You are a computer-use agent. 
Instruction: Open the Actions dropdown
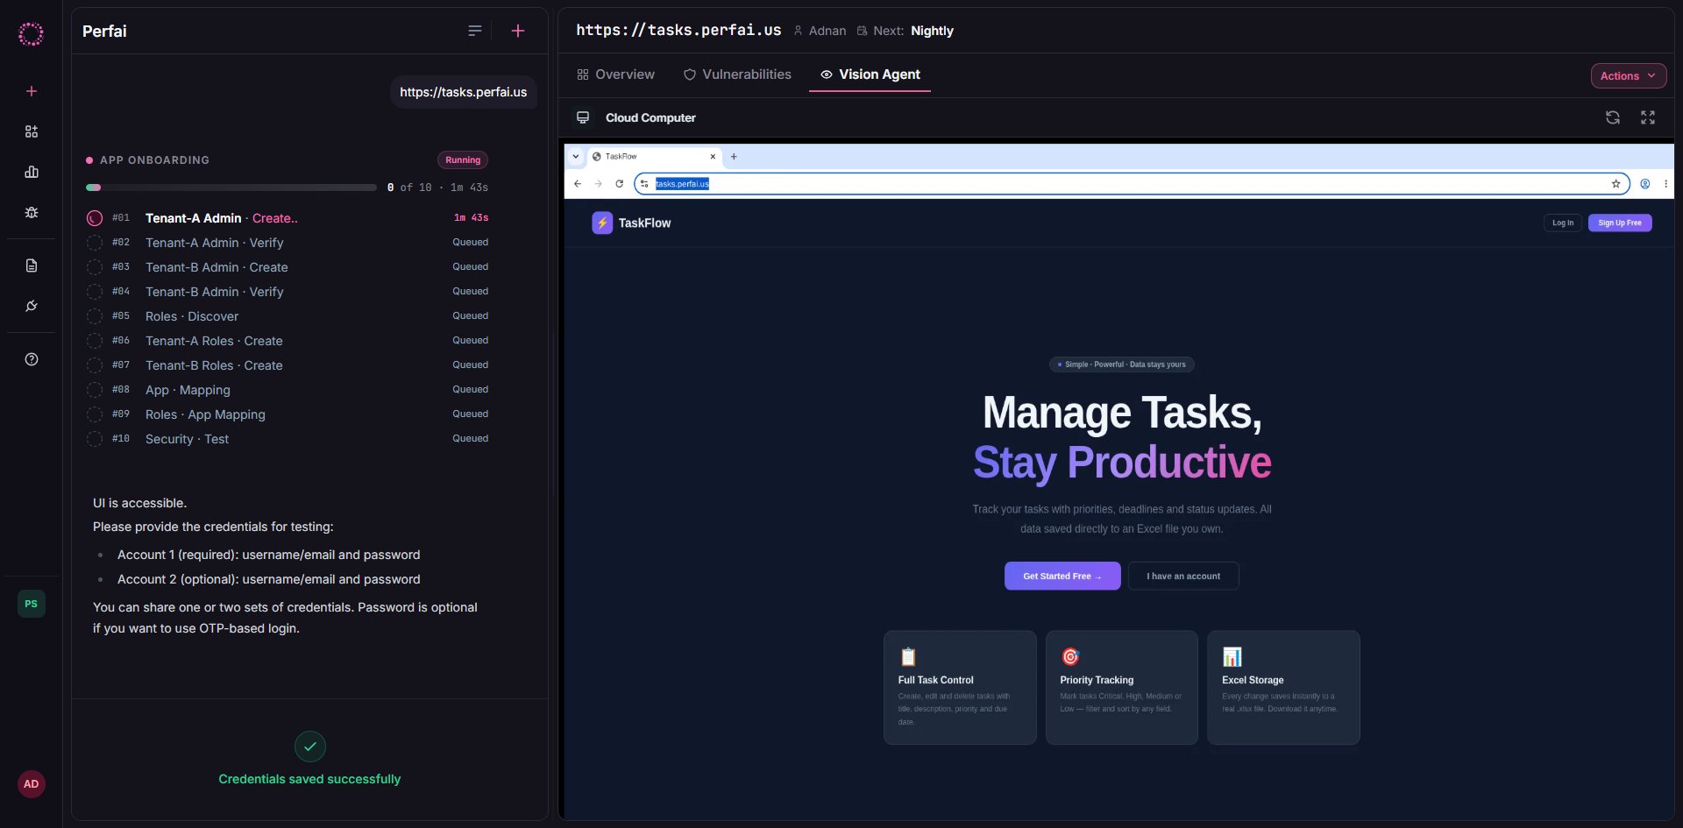[x=1628, y=76]
